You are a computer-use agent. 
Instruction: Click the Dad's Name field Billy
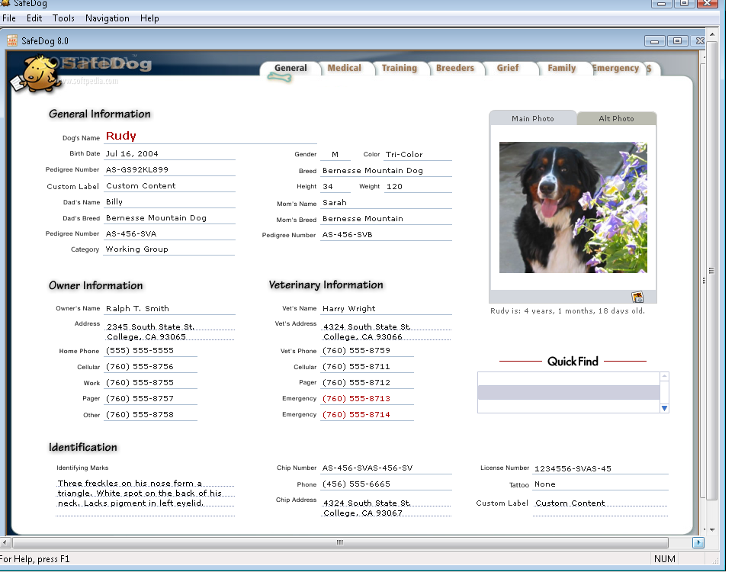169,201
